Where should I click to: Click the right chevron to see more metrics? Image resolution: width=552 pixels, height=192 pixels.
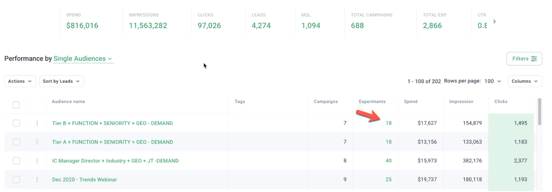pyautogui.click(x=494, y=21)
